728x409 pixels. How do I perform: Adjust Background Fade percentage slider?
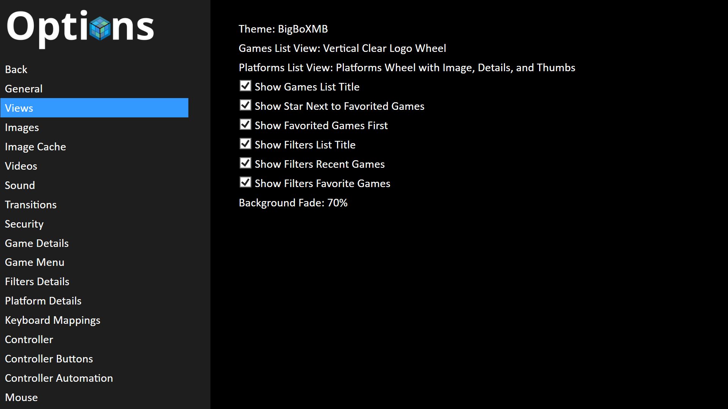[293, 202]
